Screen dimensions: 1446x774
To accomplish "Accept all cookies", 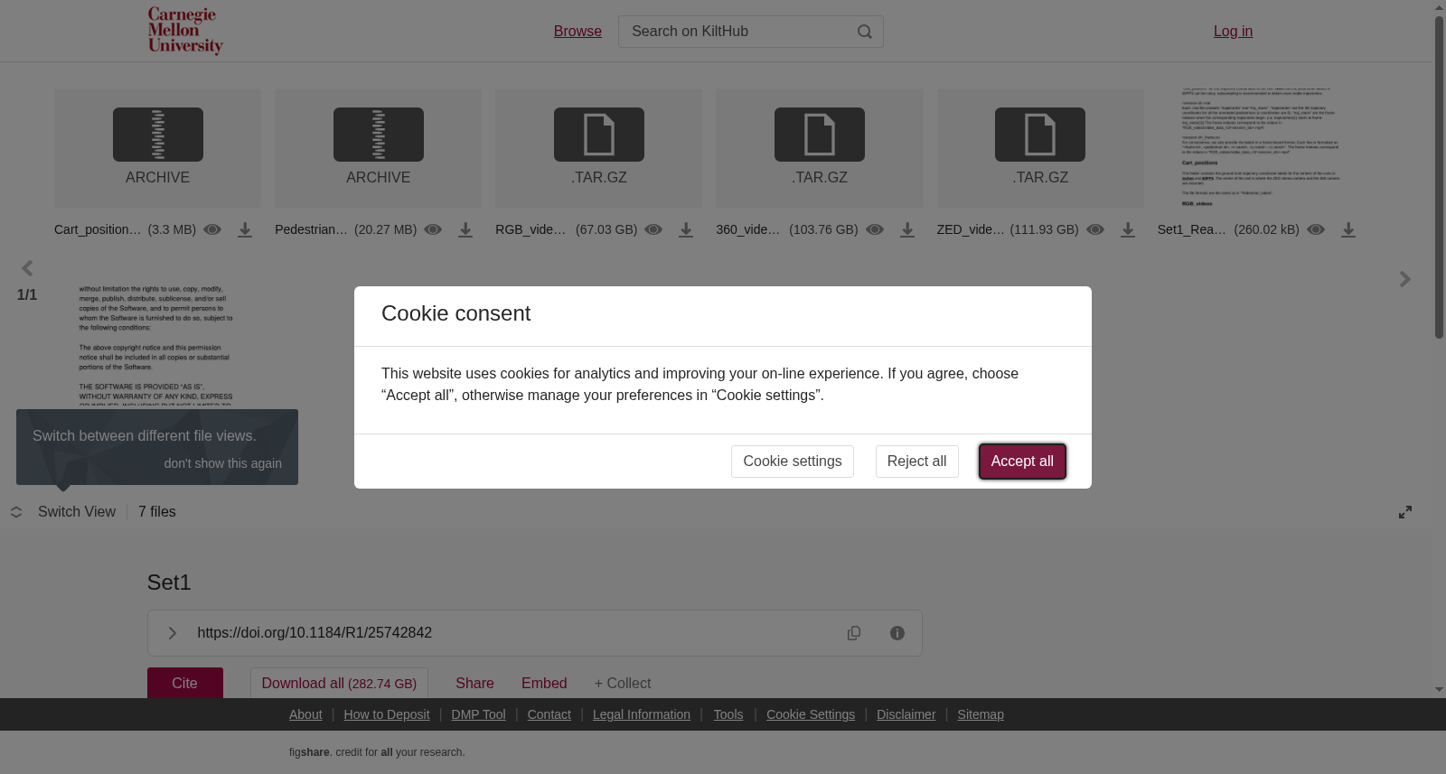I will [1022, 462].
